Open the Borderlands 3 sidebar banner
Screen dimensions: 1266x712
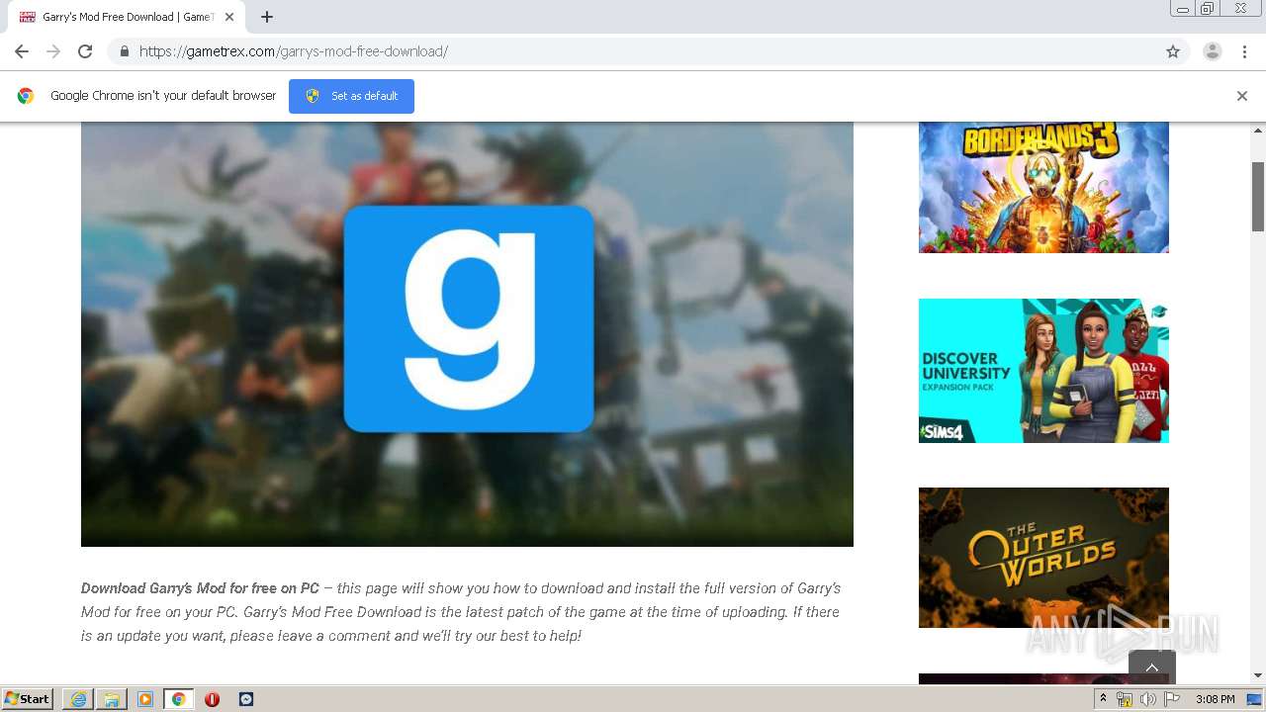pos(1043,187)
